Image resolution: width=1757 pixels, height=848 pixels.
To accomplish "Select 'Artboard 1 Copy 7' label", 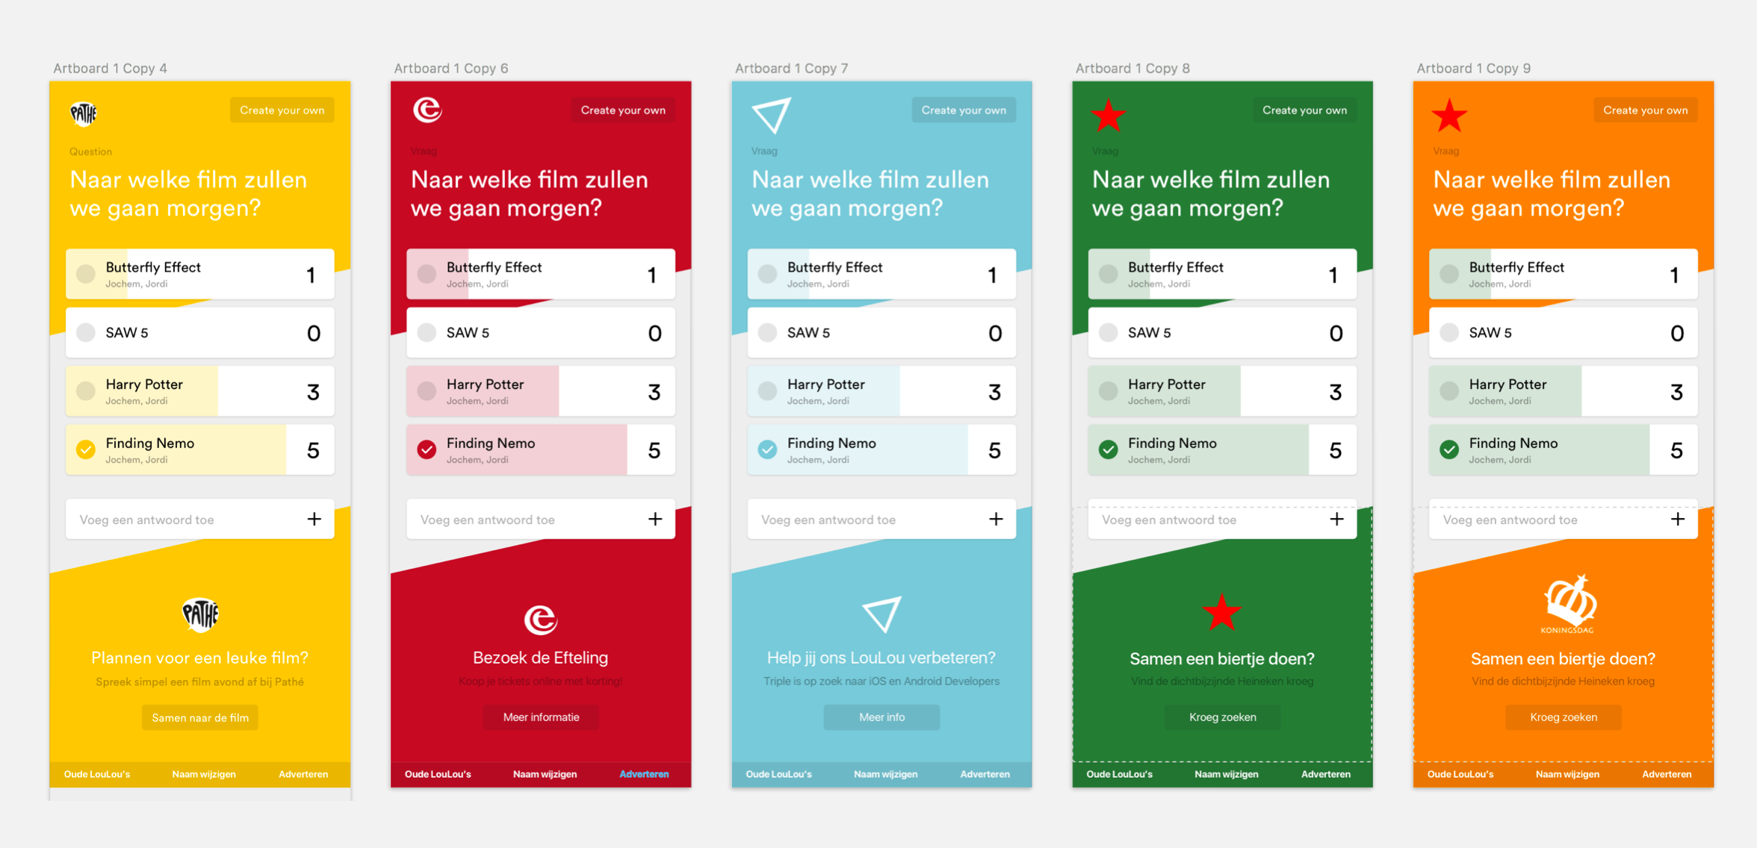I will point(791,68).
